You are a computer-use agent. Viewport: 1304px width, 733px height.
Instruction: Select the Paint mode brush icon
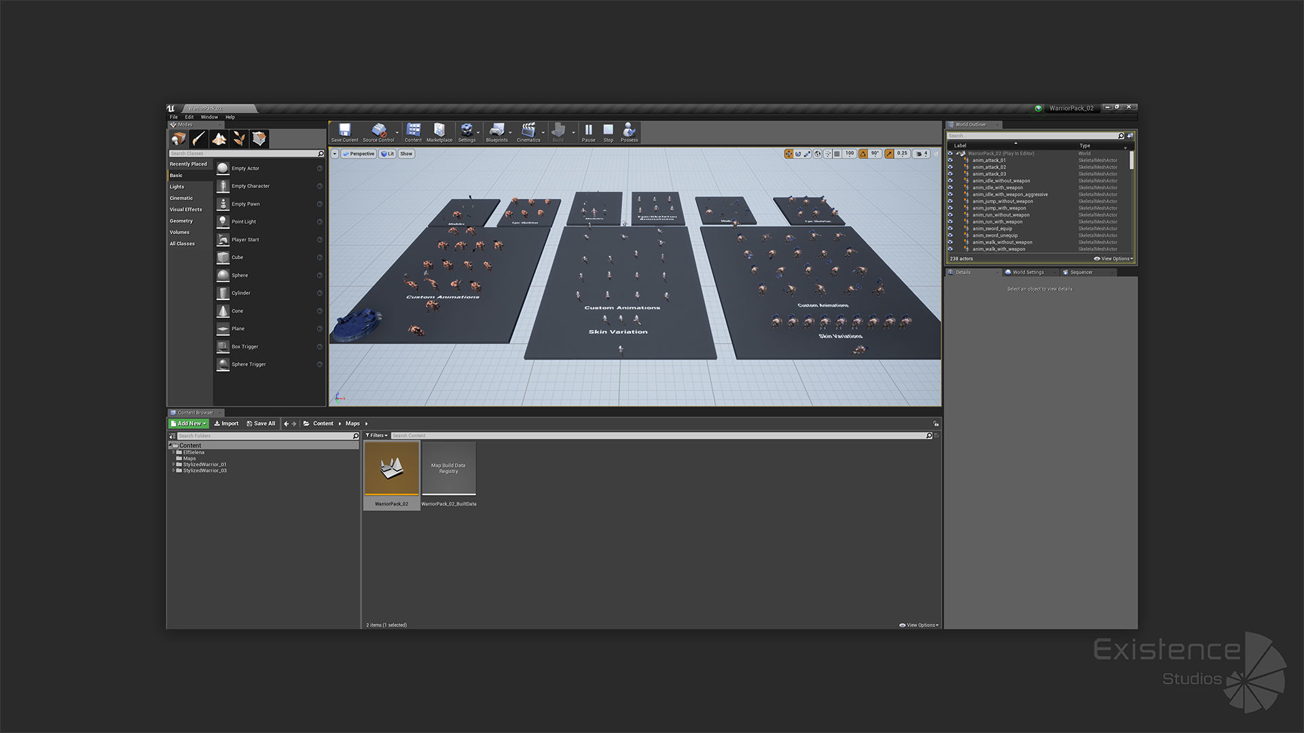198,139
